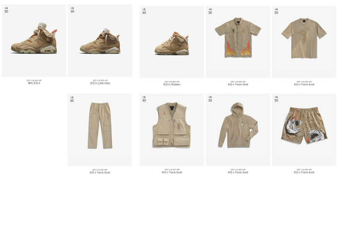Click the Travis Scott title under the vest

click(172, 172)
